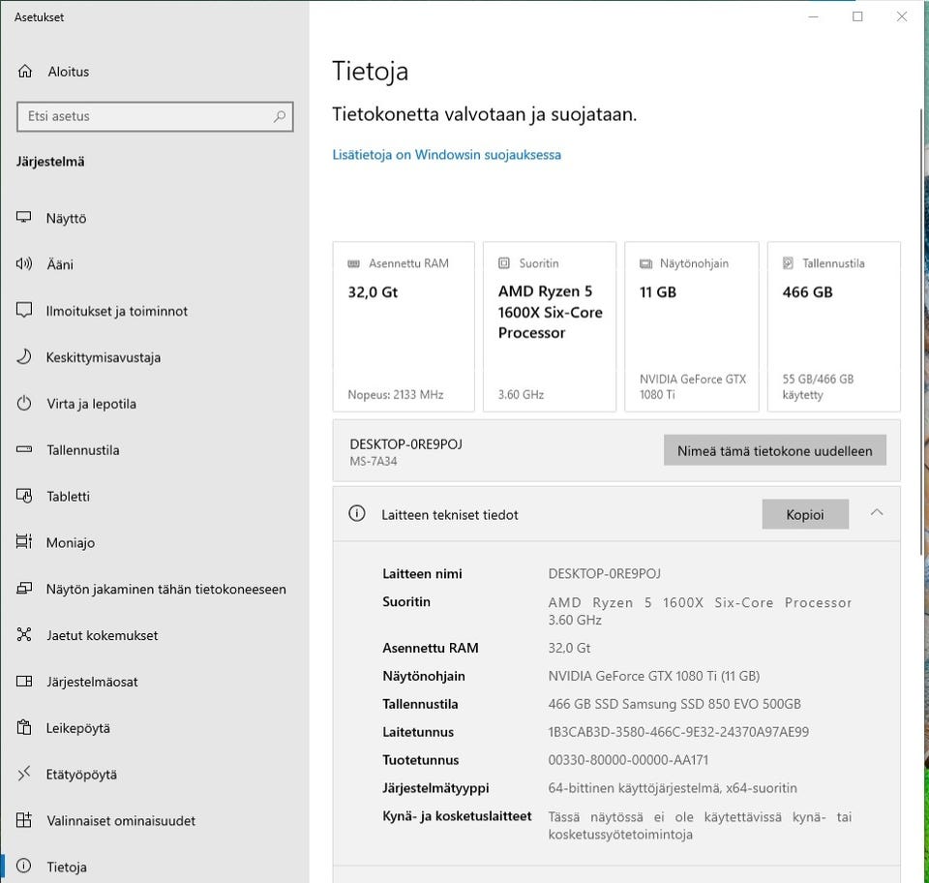The image size is (929, 883).
Task: Click the RAM chip icon on Asennettu RAM card
Action: coord(354,263)
